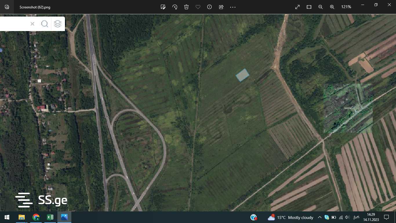Viewport: 396px width, 223px height.
Task: Zoom out with minus magnifier
Action: (x=321, y=7)
